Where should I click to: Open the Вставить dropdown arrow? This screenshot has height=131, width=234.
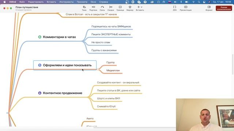pyautogui.click(x=141, y=7)
